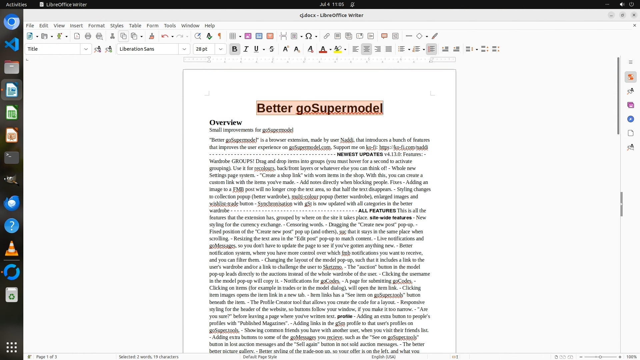The image size is (640, 360).
Task: Open the Navigator panel in sidebar
Action: pos(630,119)
